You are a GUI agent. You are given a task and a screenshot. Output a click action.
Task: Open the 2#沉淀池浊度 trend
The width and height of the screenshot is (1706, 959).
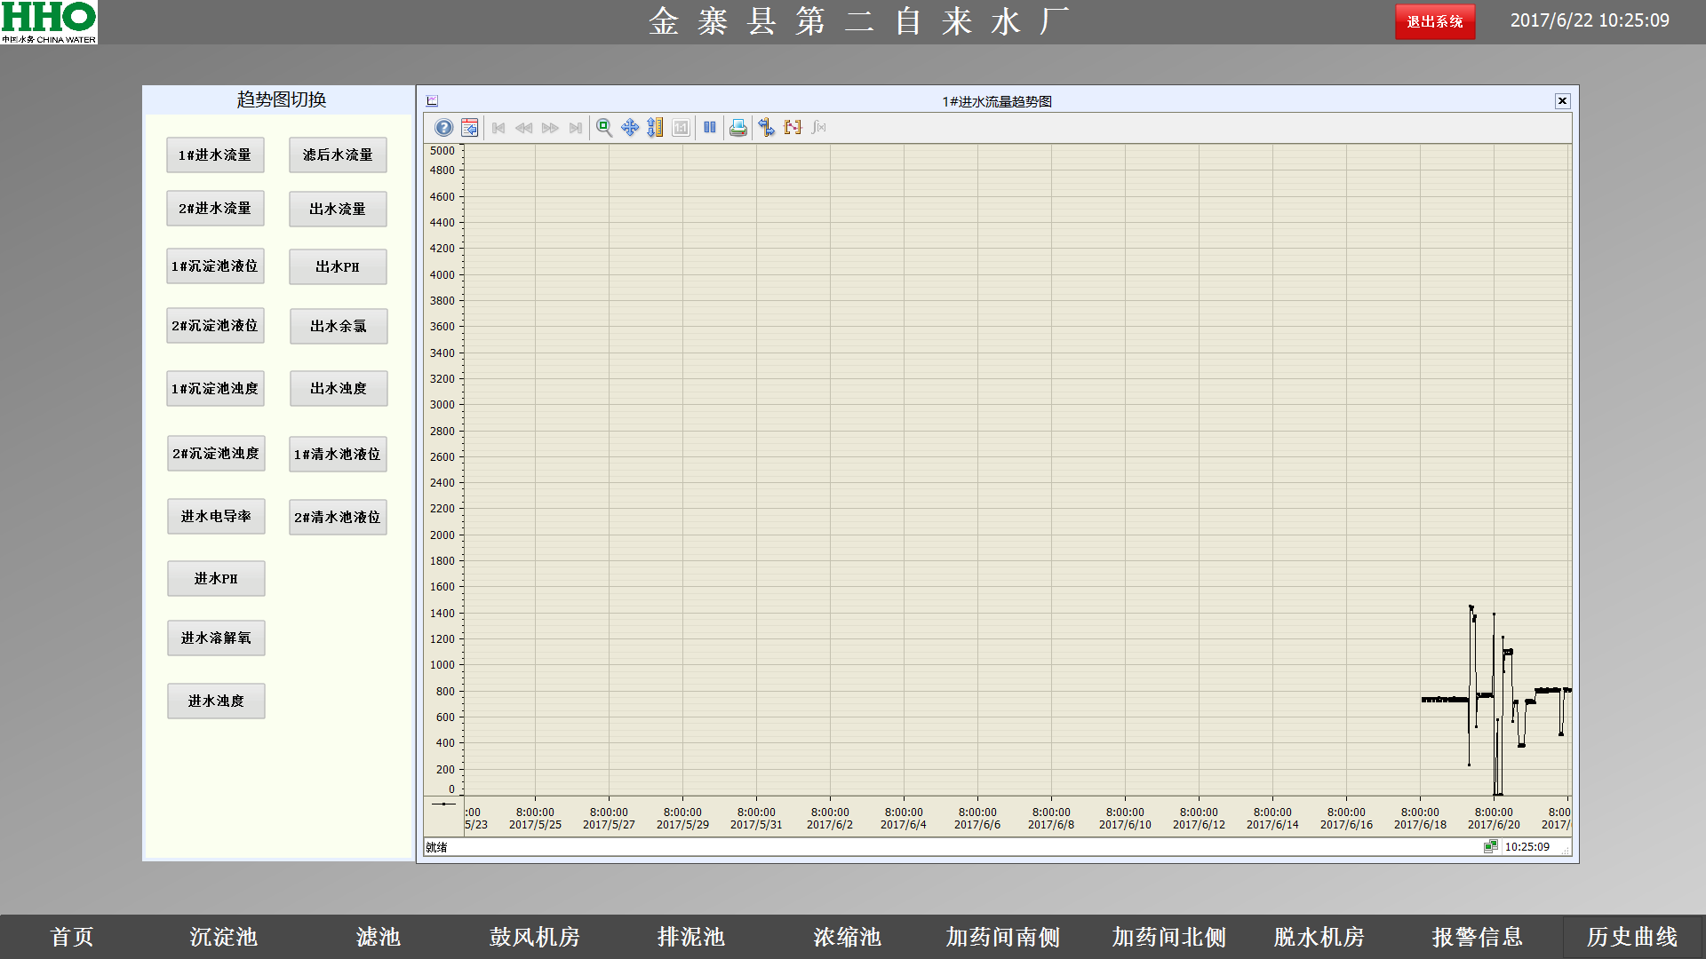(216, 453)
